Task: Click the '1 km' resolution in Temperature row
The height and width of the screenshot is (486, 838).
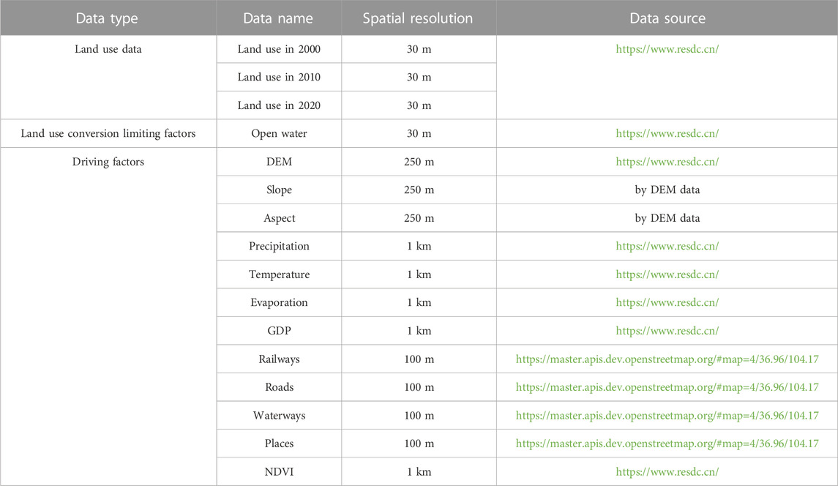Action: [x=419, y=274]
